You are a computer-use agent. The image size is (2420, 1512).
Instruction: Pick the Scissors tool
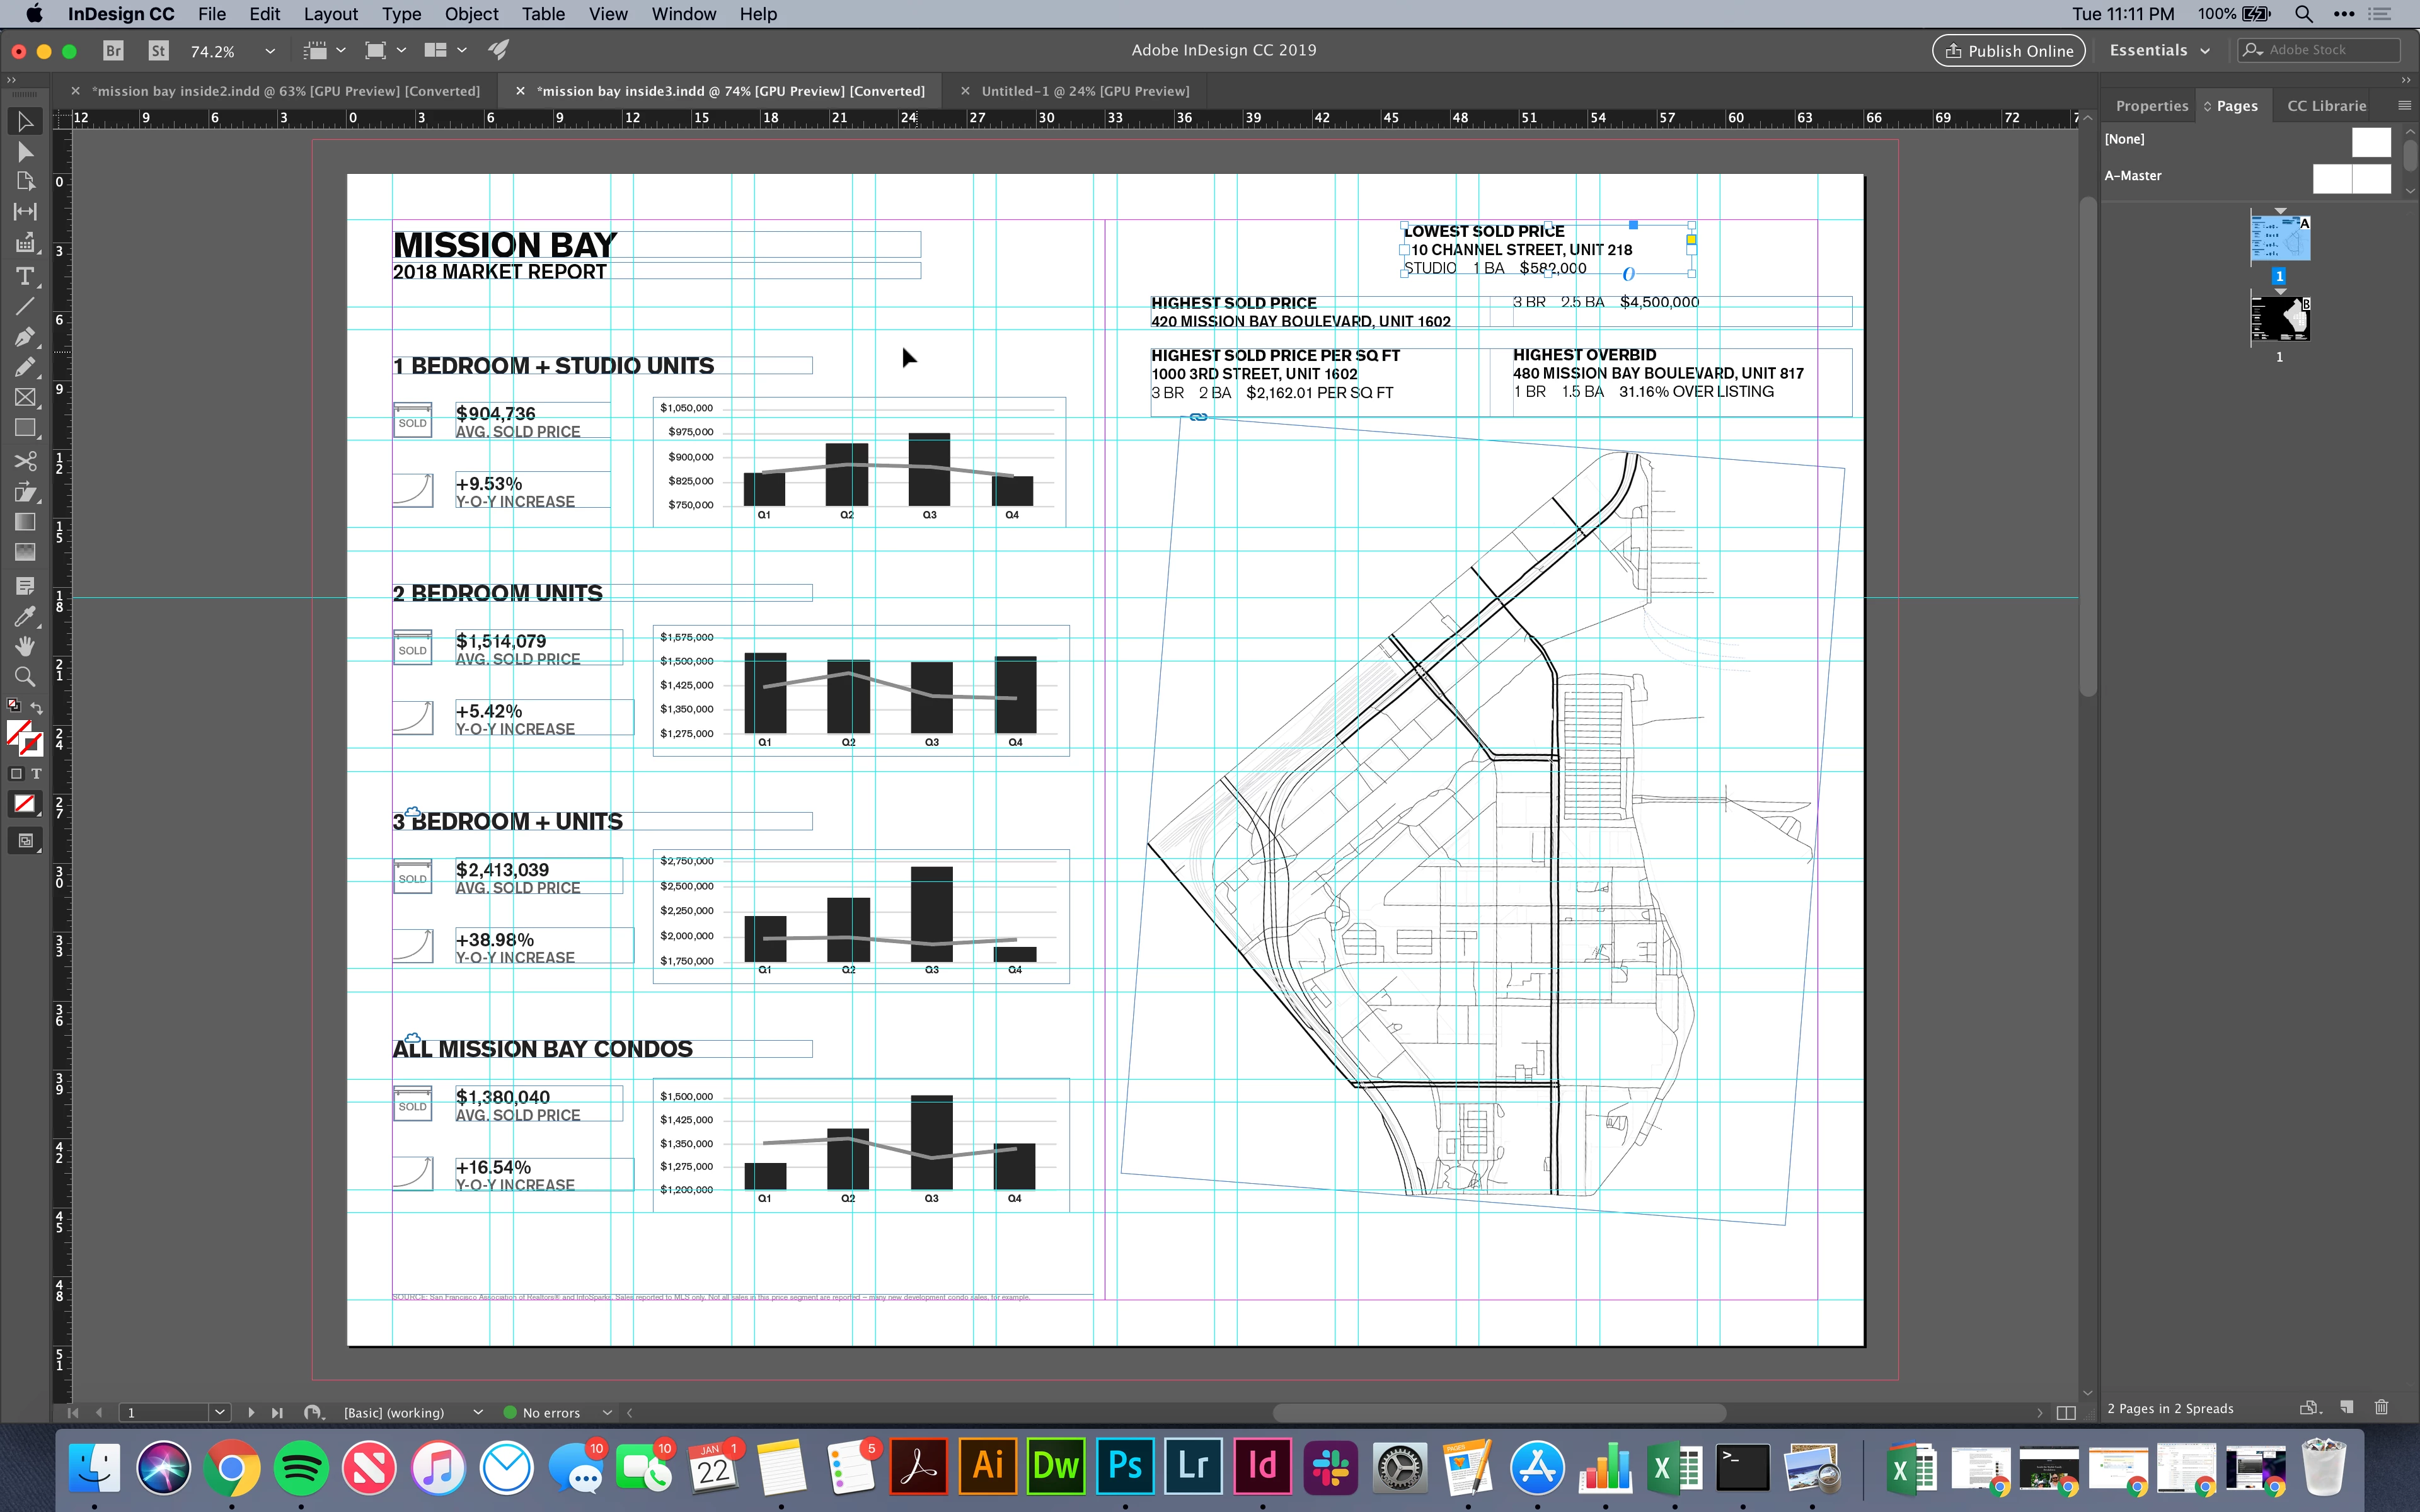(x=25, y=461)
